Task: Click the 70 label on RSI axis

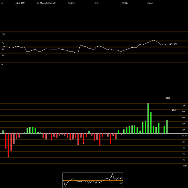Action: click(3, 43)
